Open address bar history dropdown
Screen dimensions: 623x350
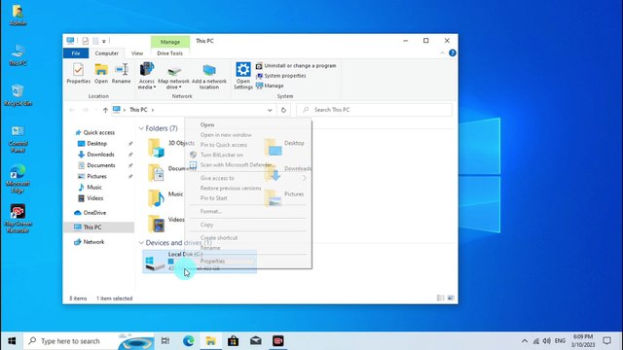270,110
